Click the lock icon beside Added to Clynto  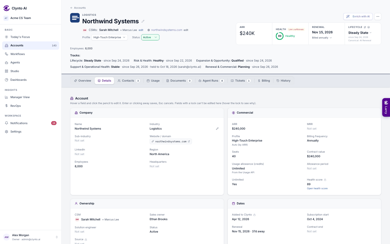click(x=254, y=215)
